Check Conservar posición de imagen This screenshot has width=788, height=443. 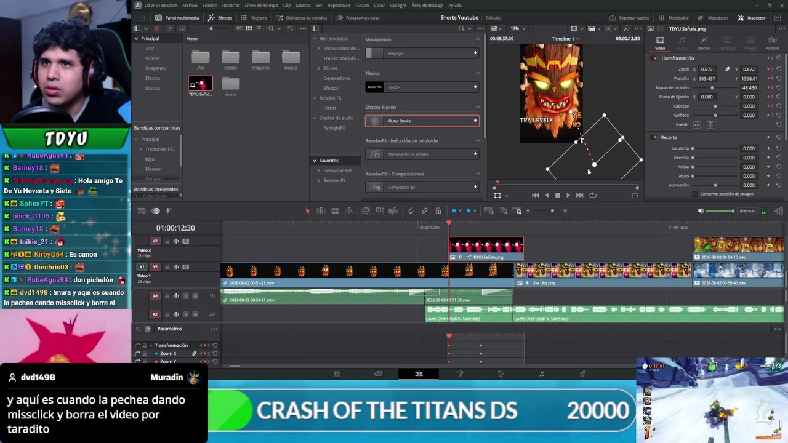tap(695, 194)
